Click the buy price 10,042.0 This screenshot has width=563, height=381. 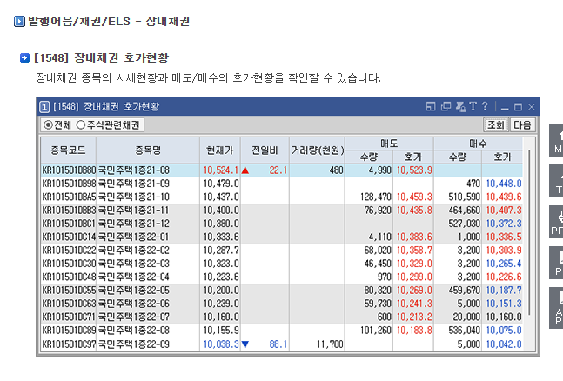click(x=504, y=344)
